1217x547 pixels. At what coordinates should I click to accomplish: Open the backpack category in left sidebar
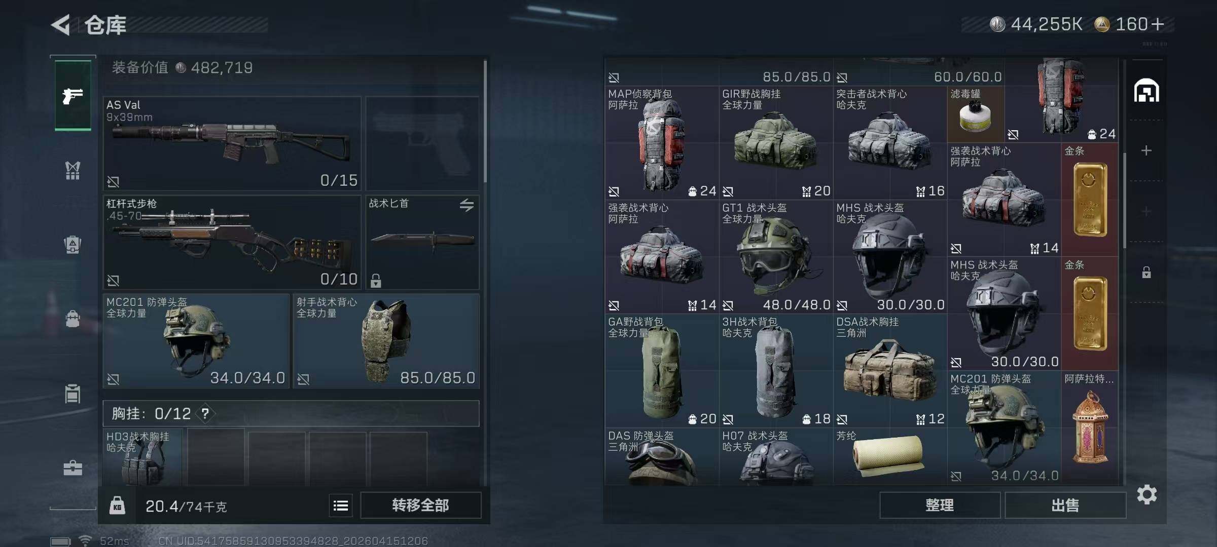73,245
